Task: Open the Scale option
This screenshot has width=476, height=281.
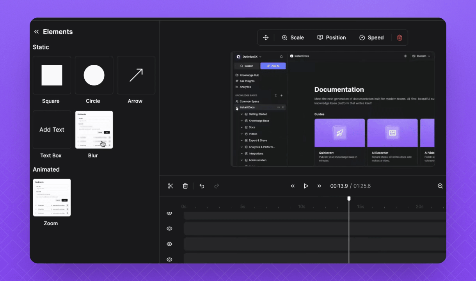Action: [x=293, y=38]
